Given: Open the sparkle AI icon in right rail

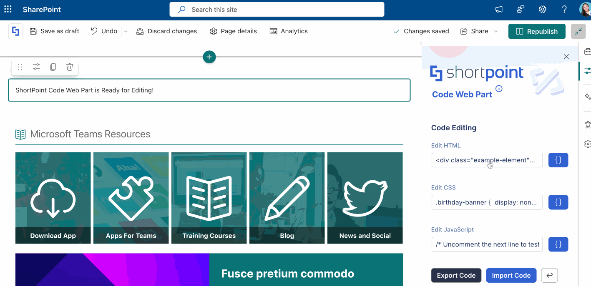Looking at the screenshot, I should pos(587,97).
